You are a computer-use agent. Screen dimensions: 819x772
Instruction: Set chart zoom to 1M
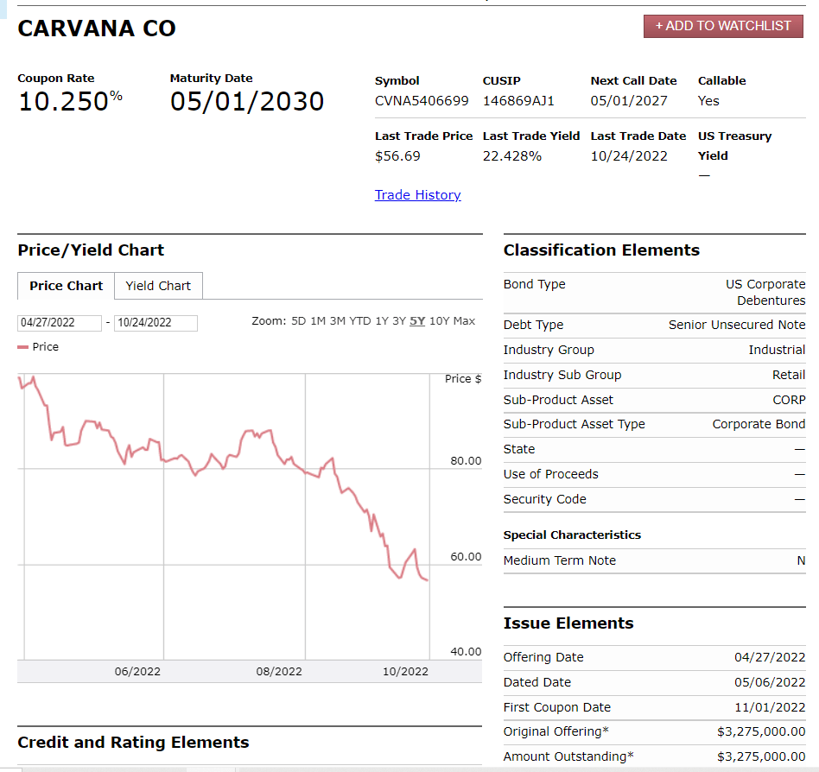pos(318,321)
